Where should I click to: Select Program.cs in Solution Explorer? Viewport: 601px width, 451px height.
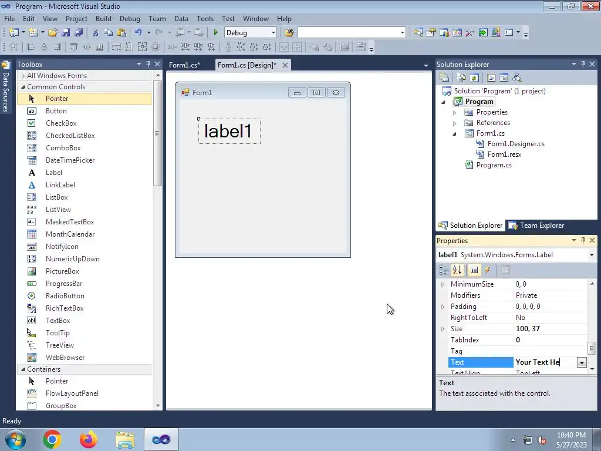494,165
